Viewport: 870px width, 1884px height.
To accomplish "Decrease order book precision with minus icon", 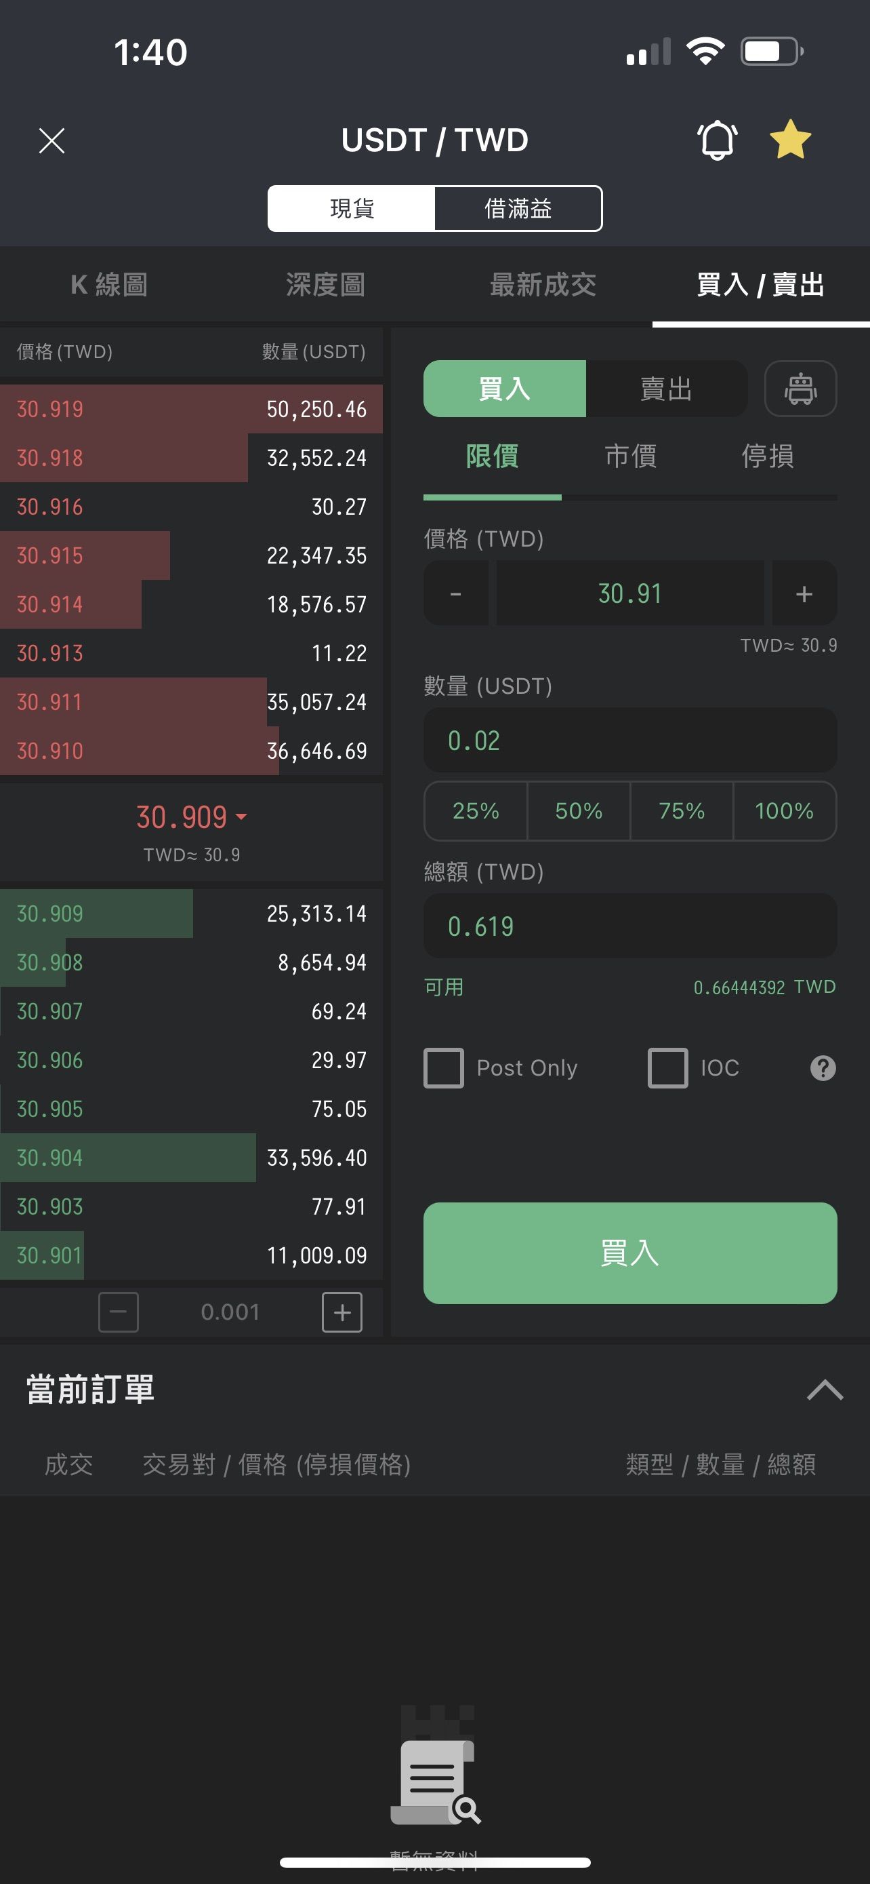I will tap(119, 1312).
